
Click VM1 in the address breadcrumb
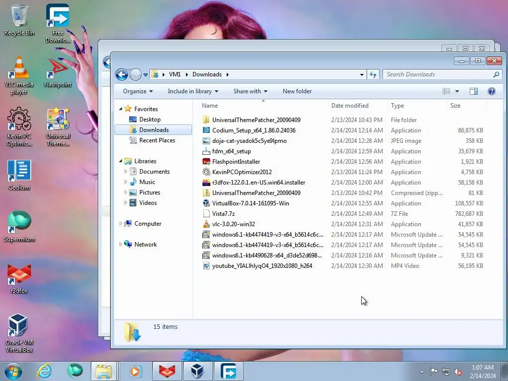pyautogui.click(x=175, y=74)
